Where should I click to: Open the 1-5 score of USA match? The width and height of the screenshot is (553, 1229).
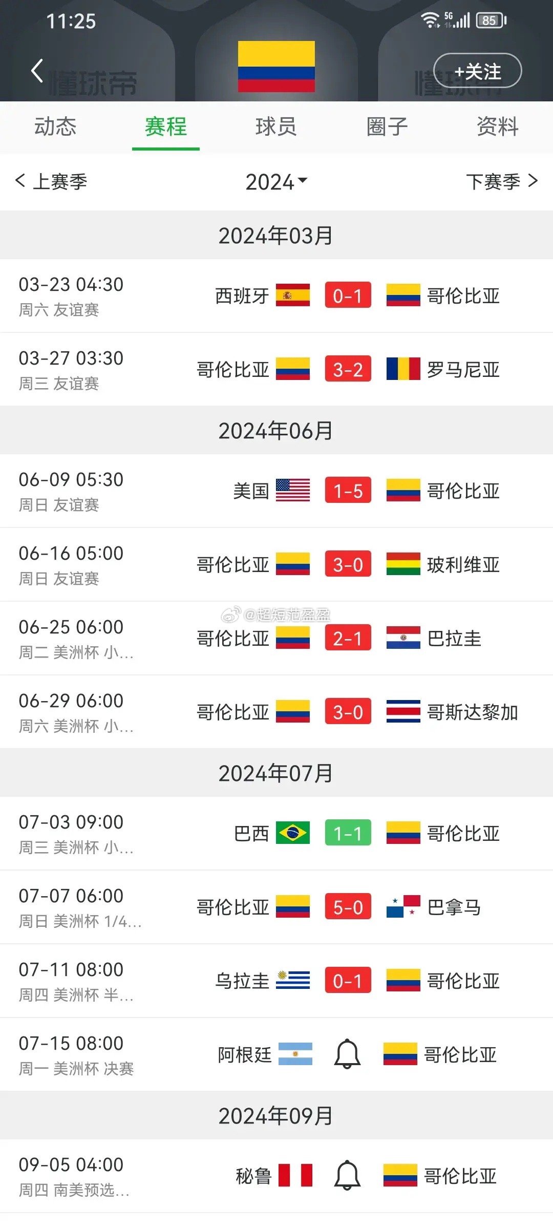coord(348,490)
